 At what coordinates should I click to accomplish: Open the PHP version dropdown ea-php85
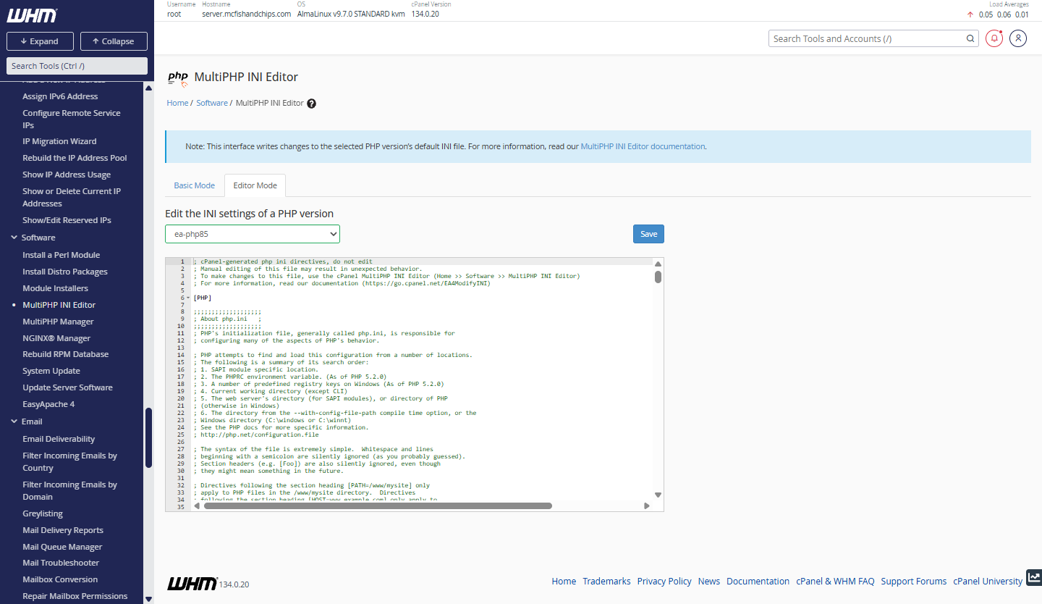(253, 234)
